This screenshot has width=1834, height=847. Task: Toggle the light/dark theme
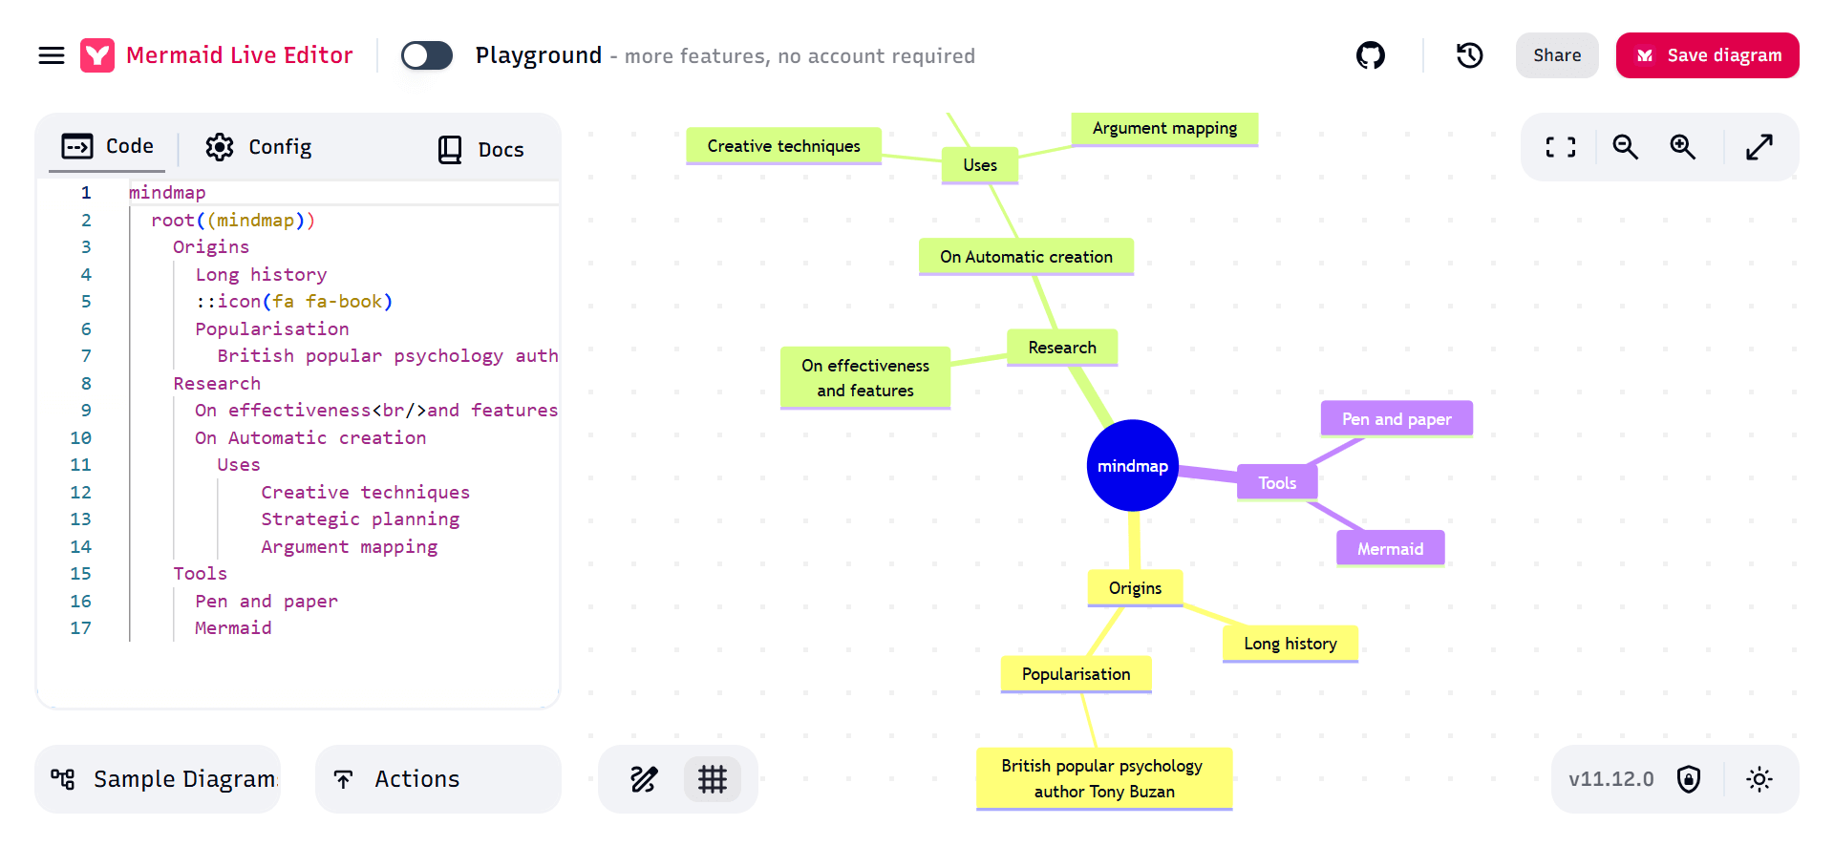point(1759,779)
